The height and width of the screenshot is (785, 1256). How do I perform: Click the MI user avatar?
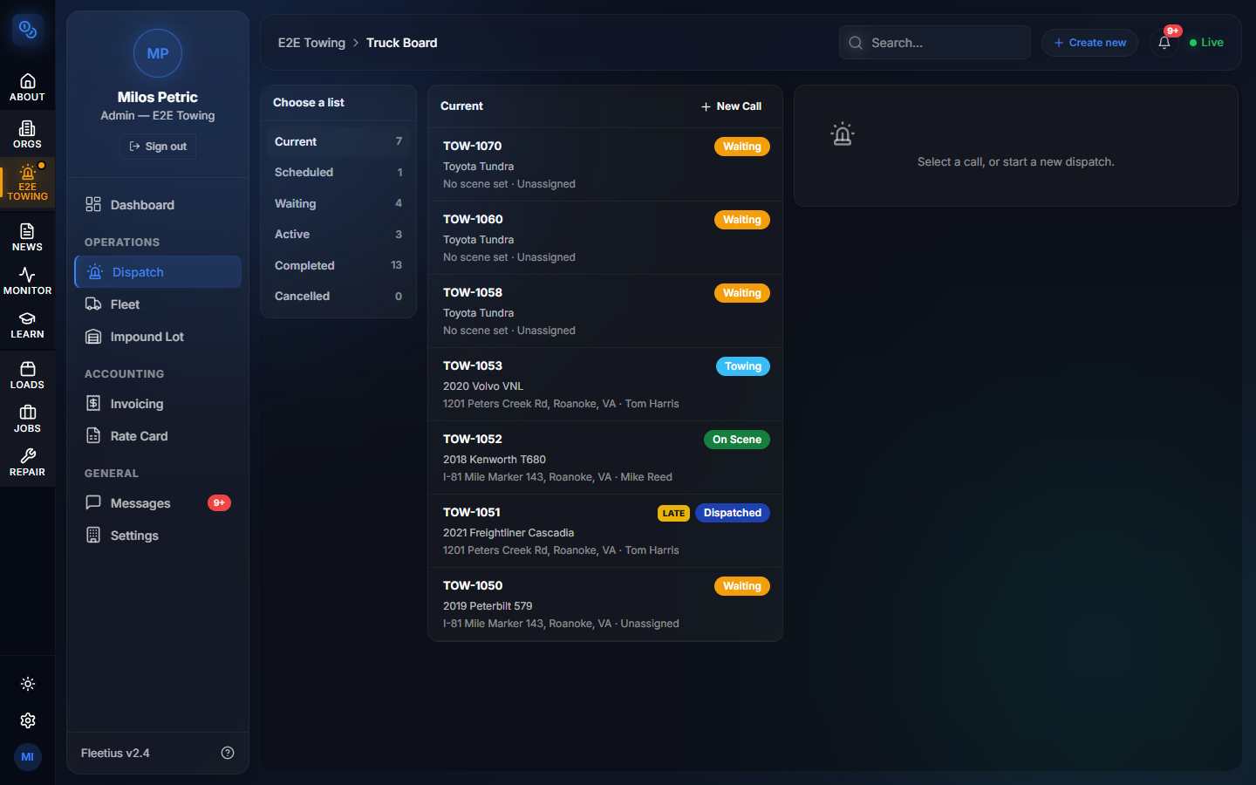pyautogui.click(x=28, y=757)
